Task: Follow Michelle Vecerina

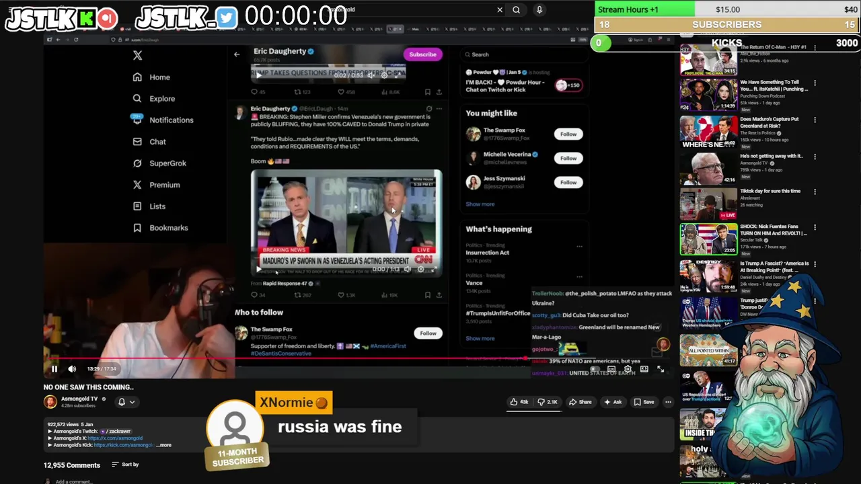Action: tap(568, 158)
